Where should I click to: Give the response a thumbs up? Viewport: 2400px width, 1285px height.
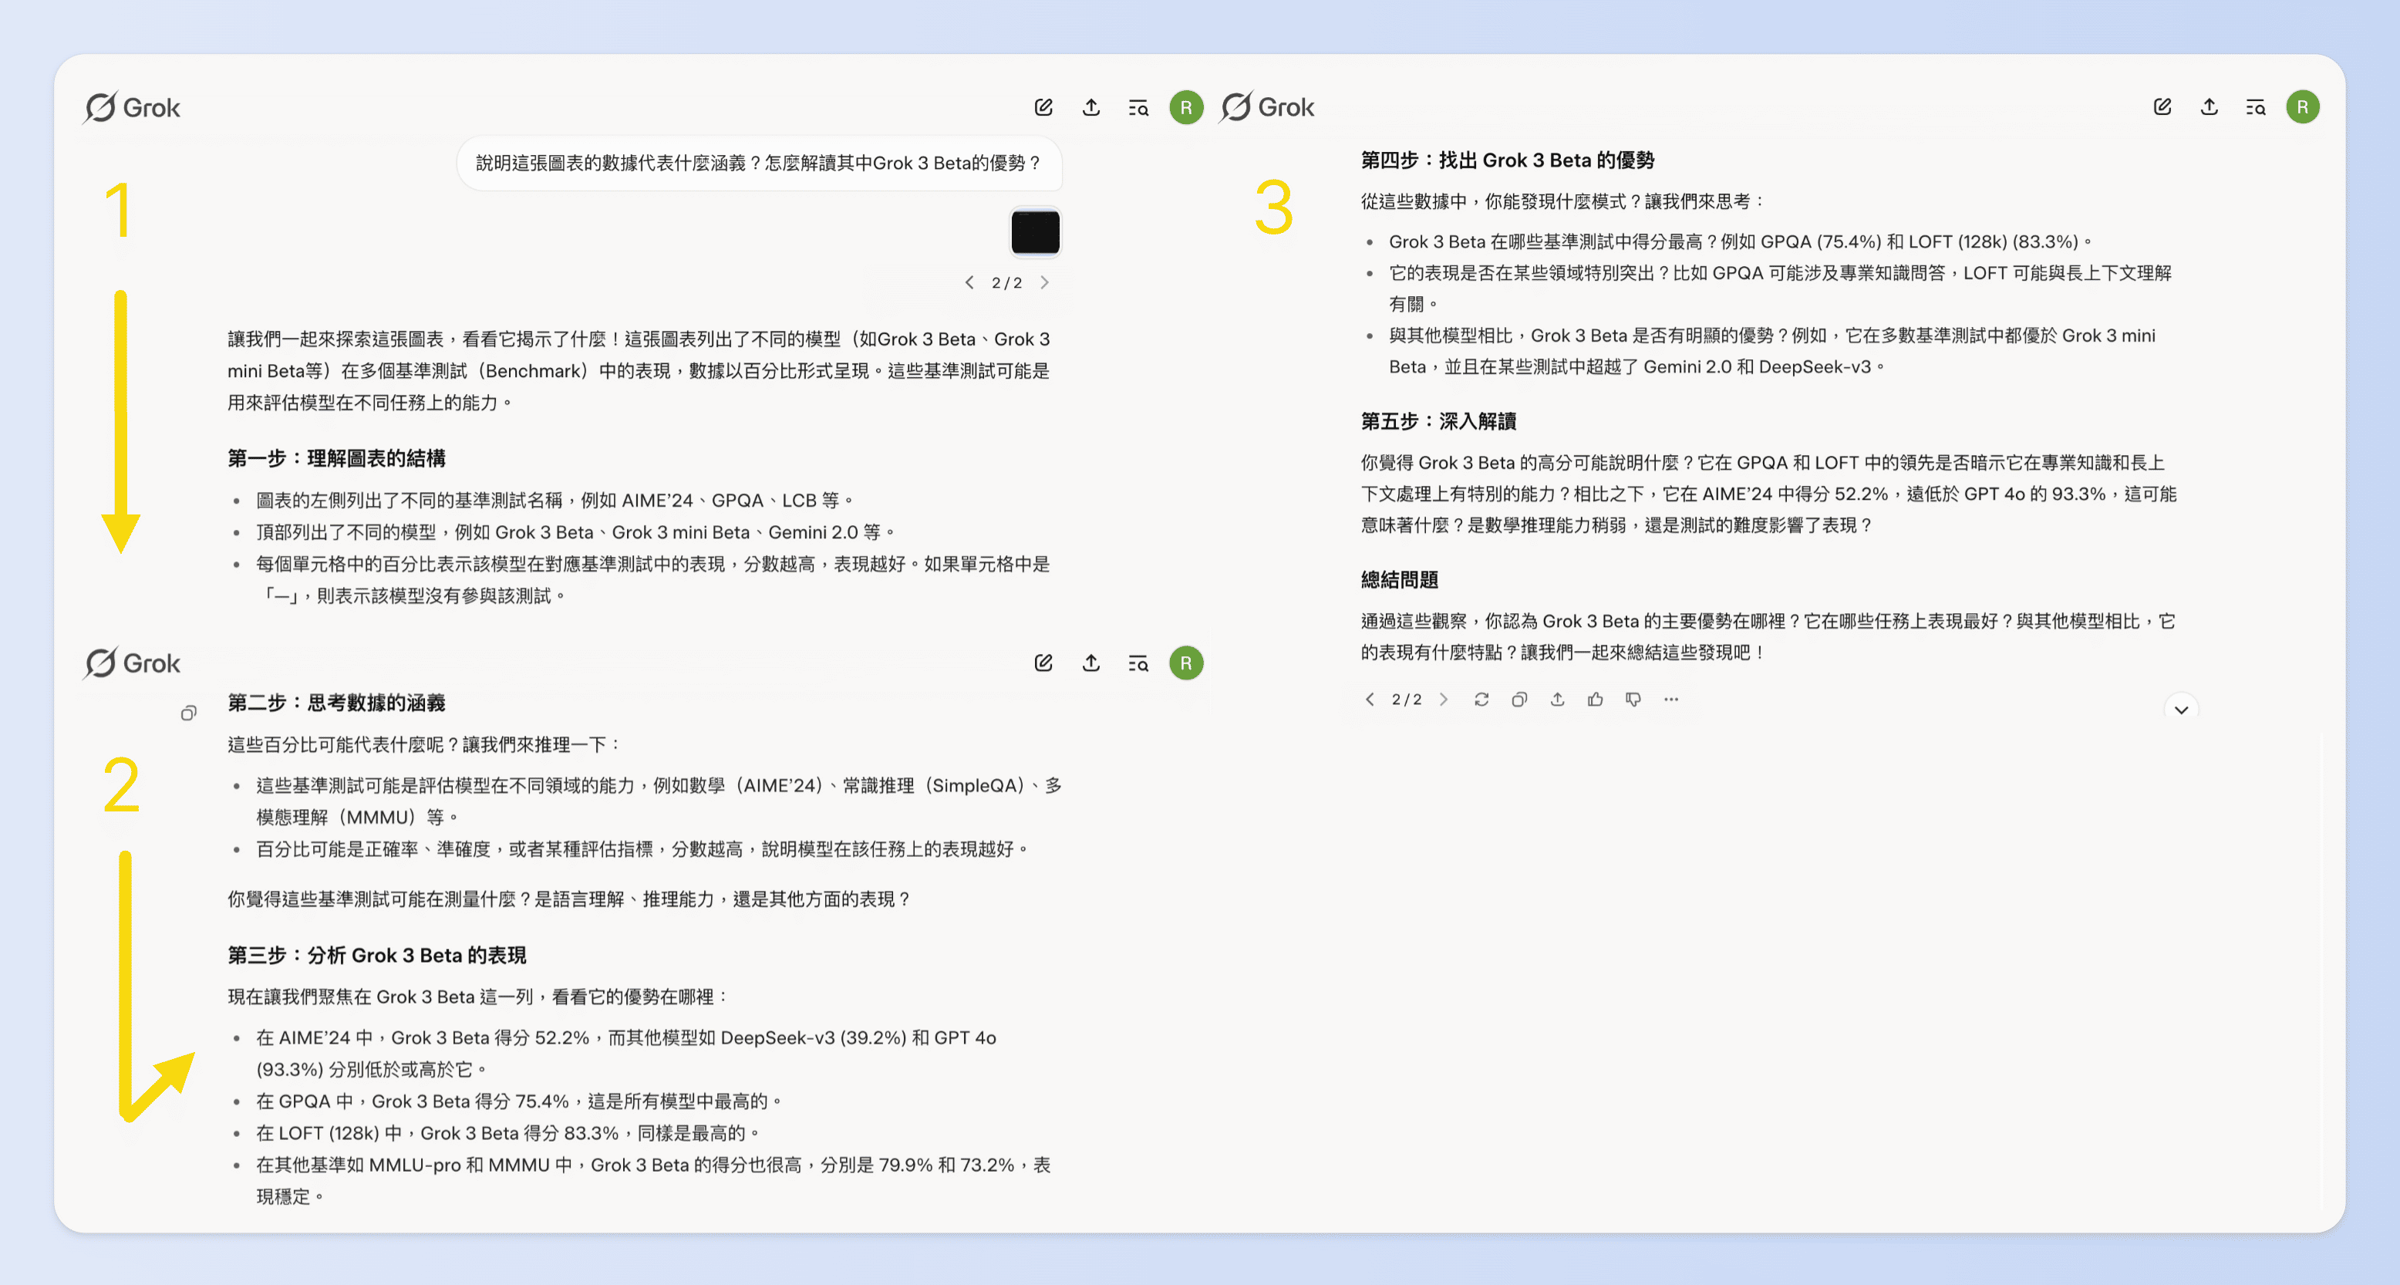coord(1595,699)
